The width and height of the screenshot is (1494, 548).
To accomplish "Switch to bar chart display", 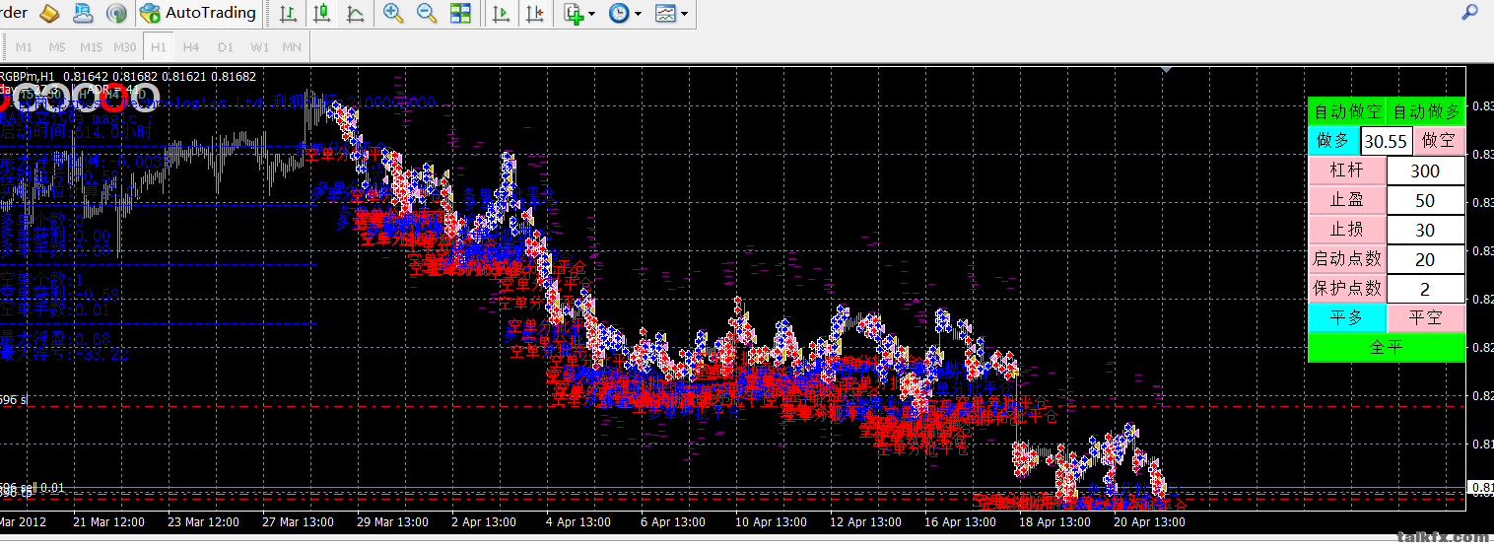I will pos(288,14).
